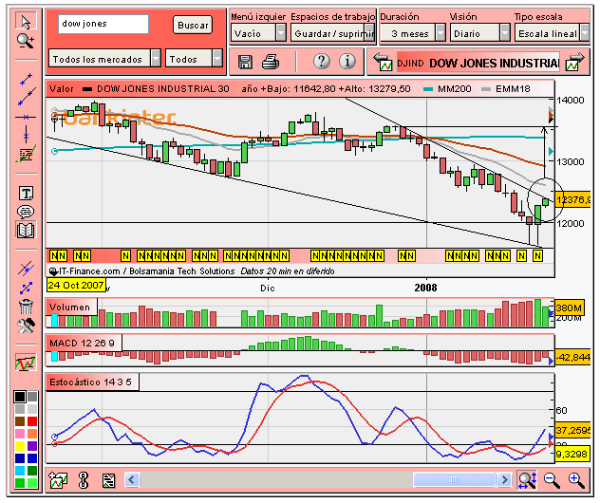The image size is (600, 503).
Task: Pick the brown color swatch
Action: (20, 421)
